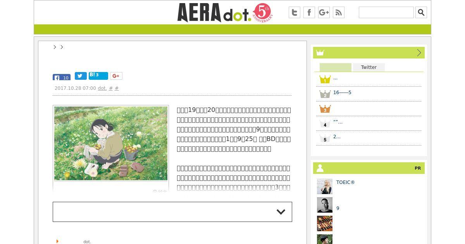Image resolution: width=465 pixels, height=244 pixels.
Task: Click the magnifier search button
Action: (421, 12)
